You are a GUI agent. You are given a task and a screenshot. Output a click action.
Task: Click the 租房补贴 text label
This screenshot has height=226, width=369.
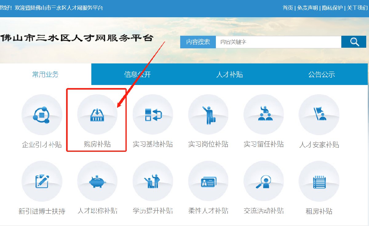click(x=319, y=211)
